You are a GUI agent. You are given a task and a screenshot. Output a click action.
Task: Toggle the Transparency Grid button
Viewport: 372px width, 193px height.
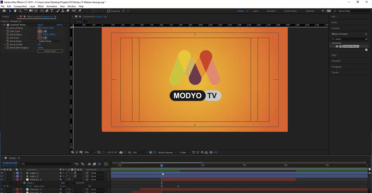coord(155,152)
